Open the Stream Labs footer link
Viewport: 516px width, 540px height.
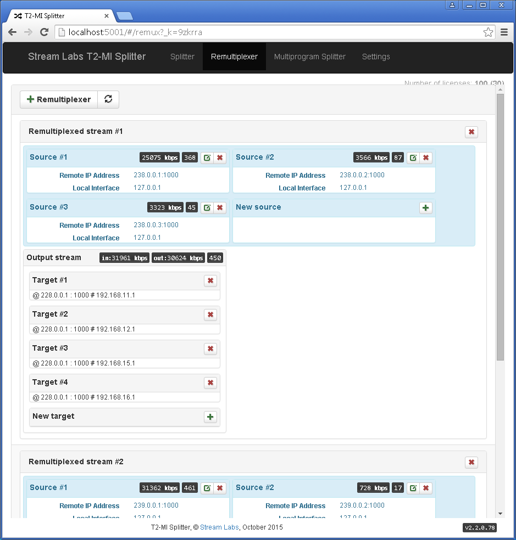219,527
